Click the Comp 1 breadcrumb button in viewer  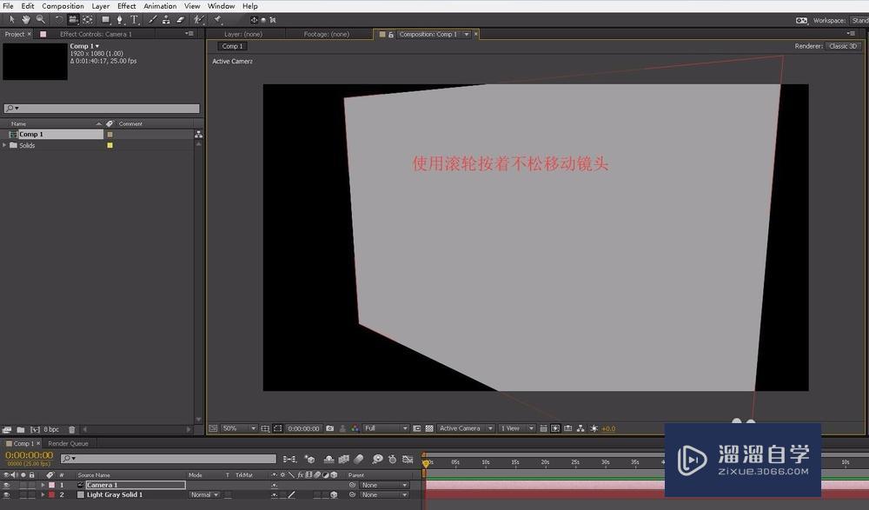click(x=232, y=46)
